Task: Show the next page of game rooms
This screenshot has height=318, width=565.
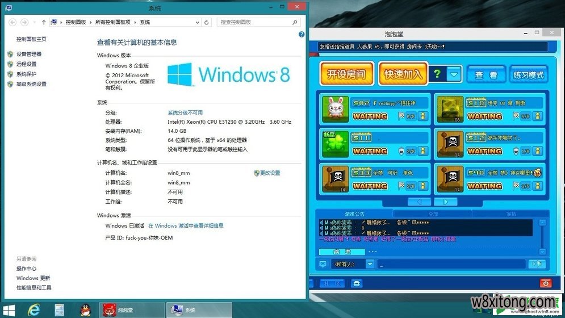Action: click(446, 202)
